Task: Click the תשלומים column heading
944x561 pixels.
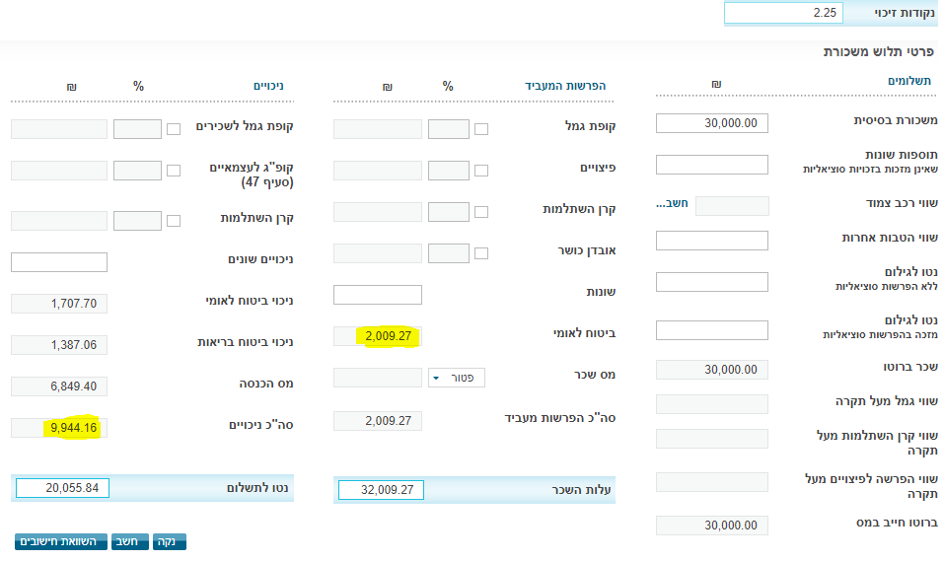Action: 909,81
